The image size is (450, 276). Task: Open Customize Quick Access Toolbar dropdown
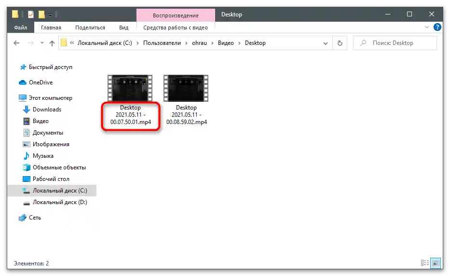coord(50,14)
